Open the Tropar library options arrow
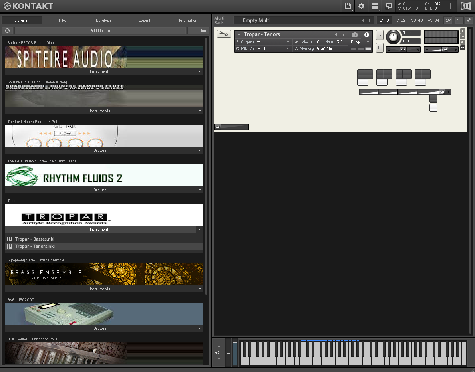The image size is (475, 372). [x=199, y=230]
